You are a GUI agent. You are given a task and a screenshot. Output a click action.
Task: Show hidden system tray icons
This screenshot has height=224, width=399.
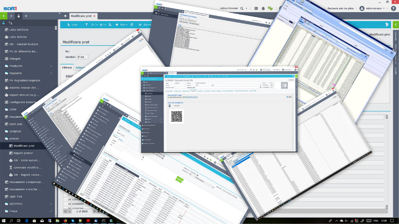[x=336, y=221]
